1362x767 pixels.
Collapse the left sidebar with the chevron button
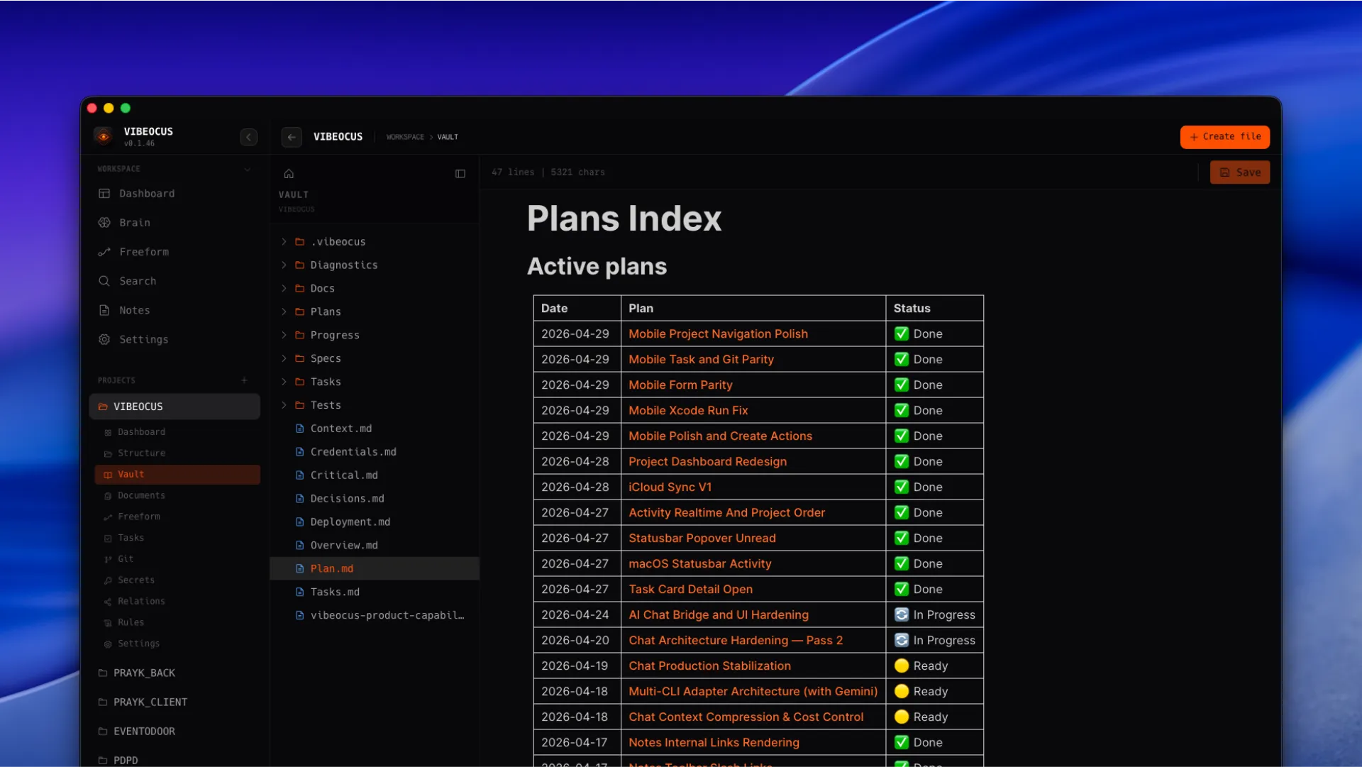[248, 137]
